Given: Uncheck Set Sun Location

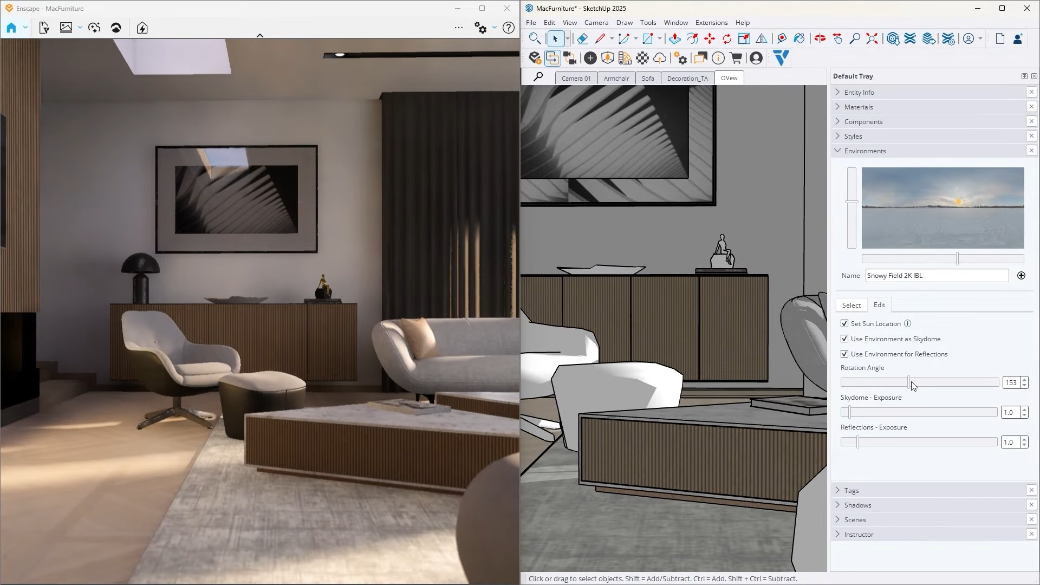Looking at the screenshot, I should 844,323.
